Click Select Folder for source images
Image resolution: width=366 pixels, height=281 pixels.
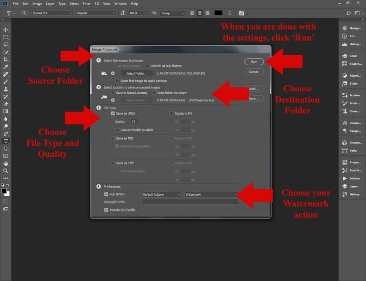137,73
